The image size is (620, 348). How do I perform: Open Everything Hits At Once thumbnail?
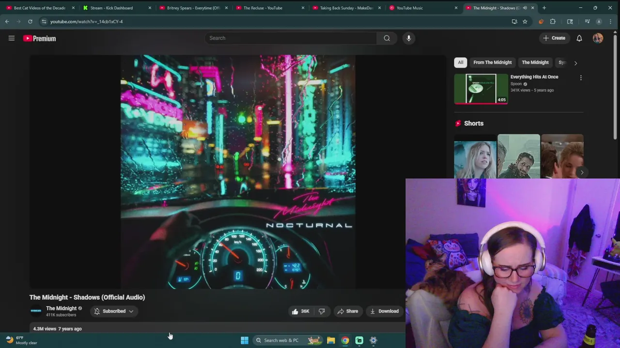[x=481, y=89]
